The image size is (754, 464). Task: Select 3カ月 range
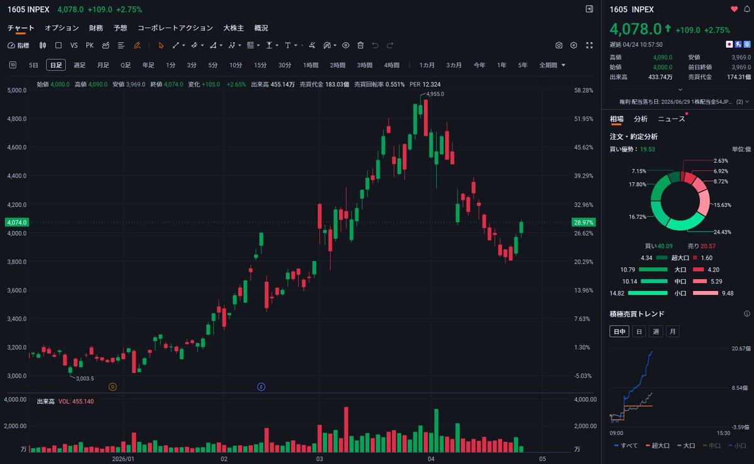click(454, 65)
